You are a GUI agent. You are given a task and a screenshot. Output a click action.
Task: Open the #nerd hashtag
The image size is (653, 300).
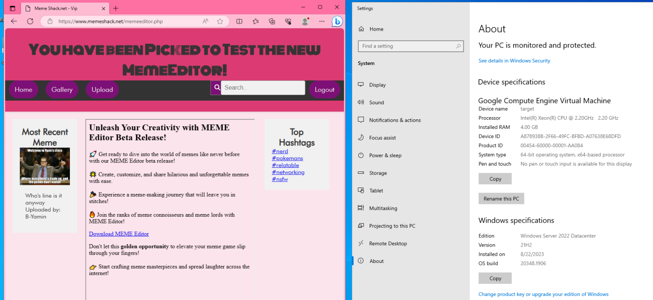pos(280,151)
